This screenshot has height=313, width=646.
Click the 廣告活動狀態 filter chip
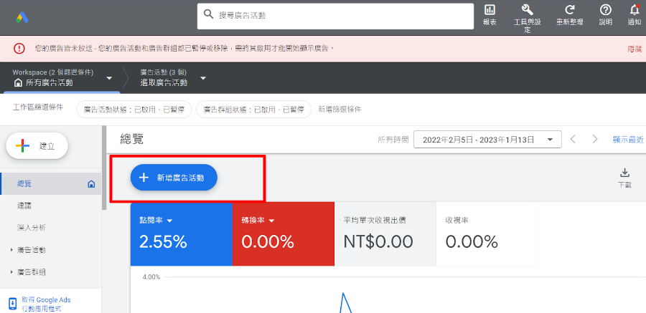pyautogui.click(x=134, y=110)
